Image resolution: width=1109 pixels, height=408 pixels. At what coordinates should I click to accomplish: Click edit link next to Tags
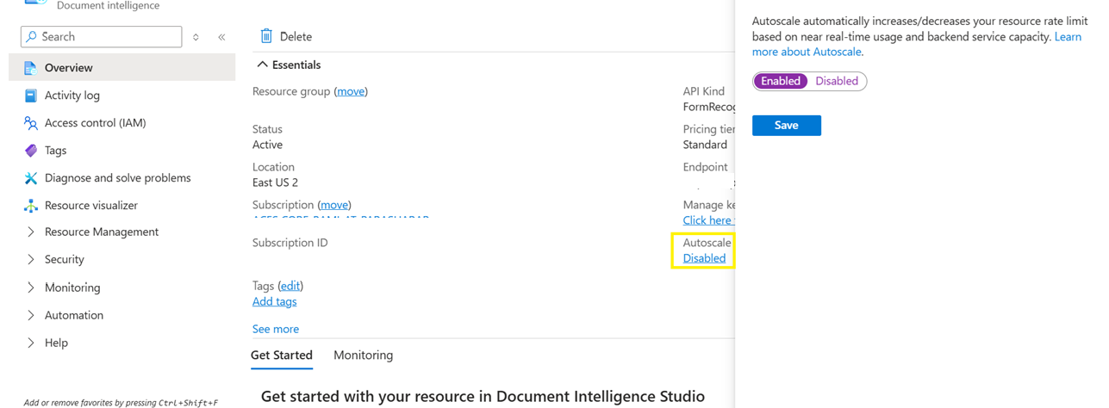click(x=290, y=286)
